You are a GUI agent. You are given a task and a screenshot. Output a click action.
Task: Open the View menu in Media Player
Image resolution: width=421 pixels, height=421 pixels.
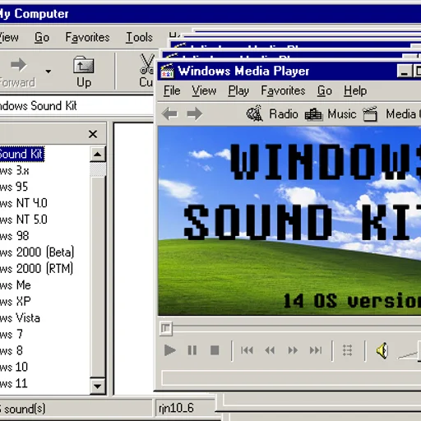coord(204,90)
